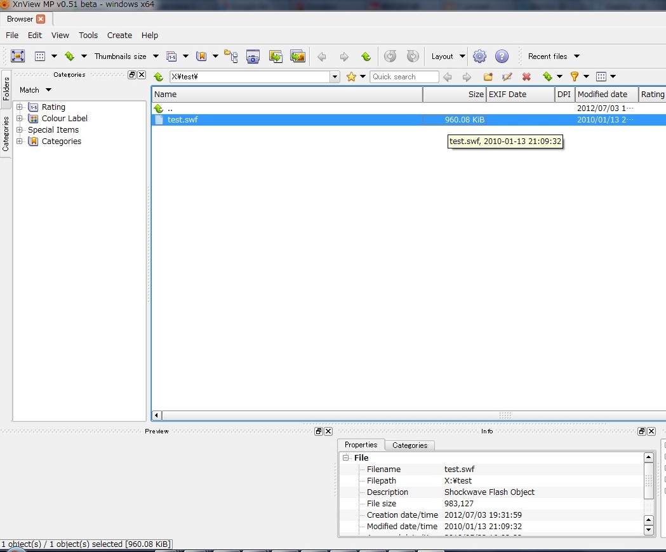Expand the Rating tree node
Image resolution: width=666 pixels, height=552 pixels.
20,107
